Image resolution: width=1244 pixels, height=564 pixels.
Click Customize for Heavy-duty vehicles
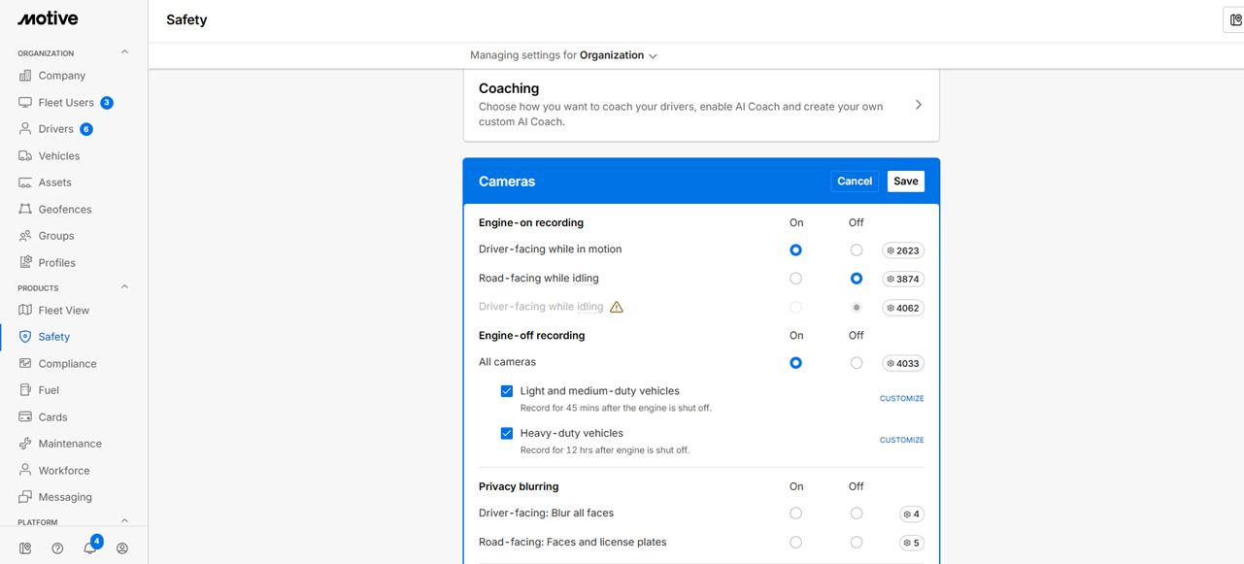pyautogui.click(x=901, y=440)
